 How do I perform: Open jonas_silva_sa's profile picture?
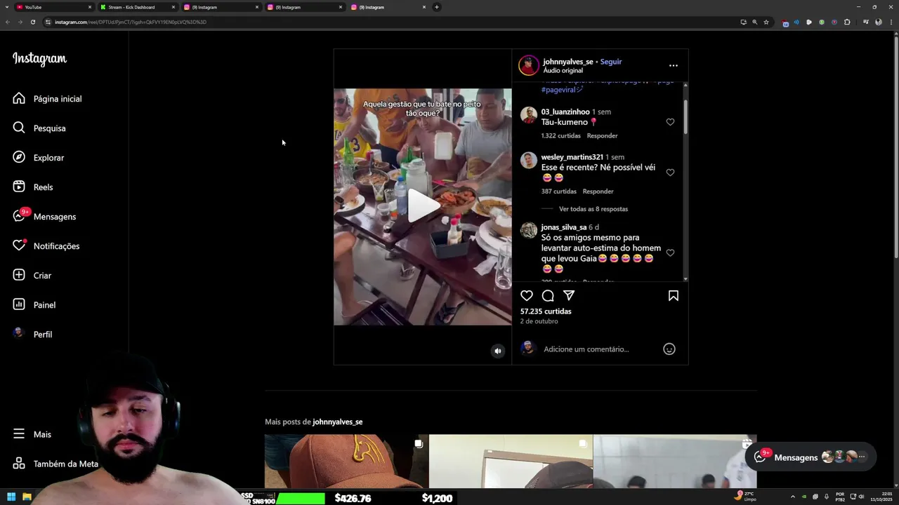point(529,230)
